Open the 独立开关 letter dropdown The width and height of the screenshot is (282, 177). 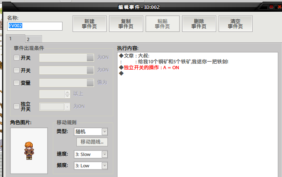[x=55, y=107]
